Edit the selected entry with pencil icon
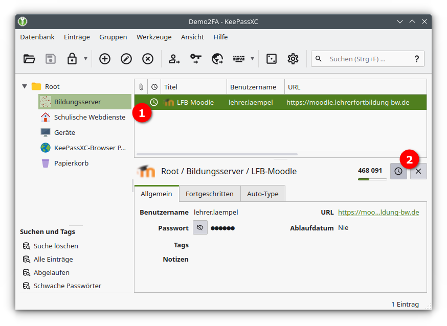 [126, 59]
